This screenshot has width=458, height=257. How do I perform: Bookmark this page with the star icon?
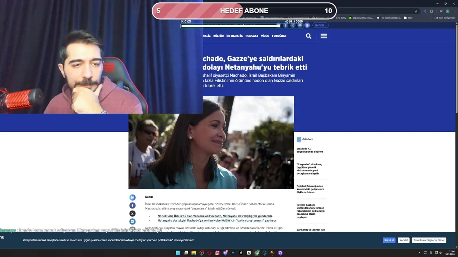coord(416,11)
